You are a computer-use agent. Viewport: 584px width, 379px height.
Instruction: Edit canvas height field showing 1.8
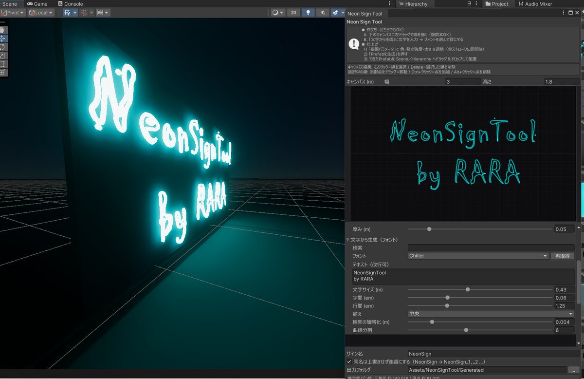coord(562,82)
